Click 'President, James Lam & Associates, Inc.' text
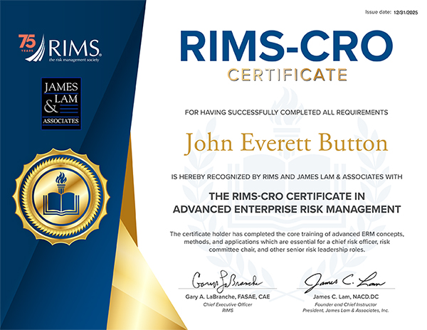 coord(346,310)
